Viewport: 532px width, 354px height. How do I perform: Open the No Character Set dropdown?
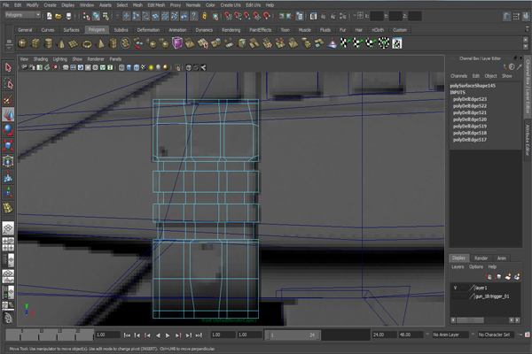[x=497, y=335]
